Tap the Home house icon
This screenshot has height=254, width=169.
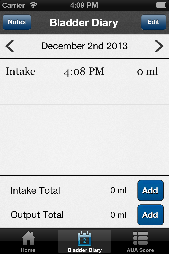(28, 238)
